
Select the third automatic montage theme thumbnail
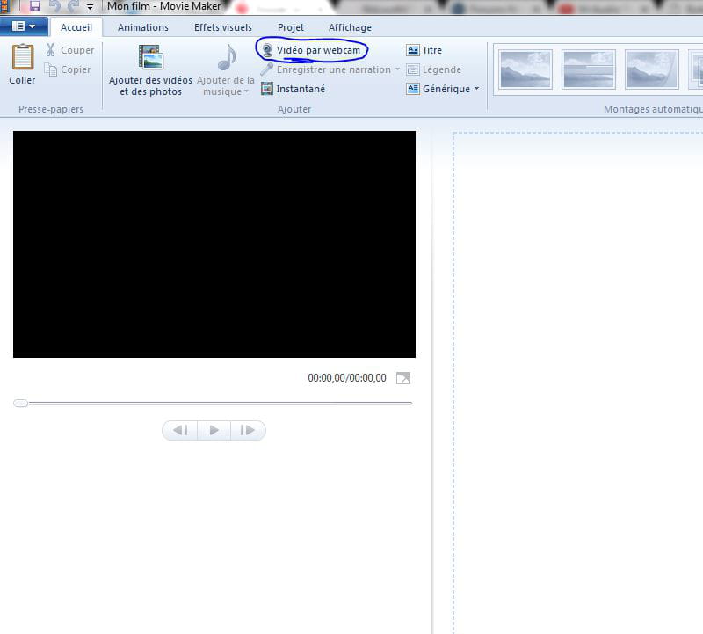(x=652, y=69)
